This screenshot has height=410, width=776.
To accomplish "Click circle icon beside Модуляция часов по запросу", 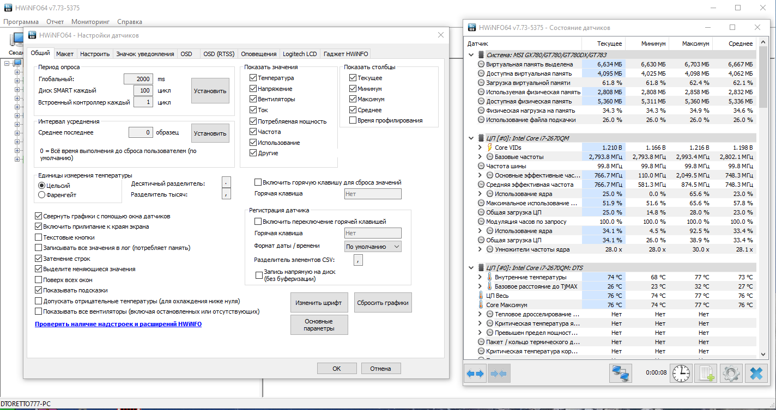I will point(481,222).
